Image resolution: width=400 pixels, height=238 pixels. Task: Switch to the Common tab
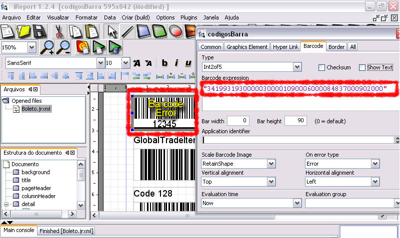pos(210,47)
